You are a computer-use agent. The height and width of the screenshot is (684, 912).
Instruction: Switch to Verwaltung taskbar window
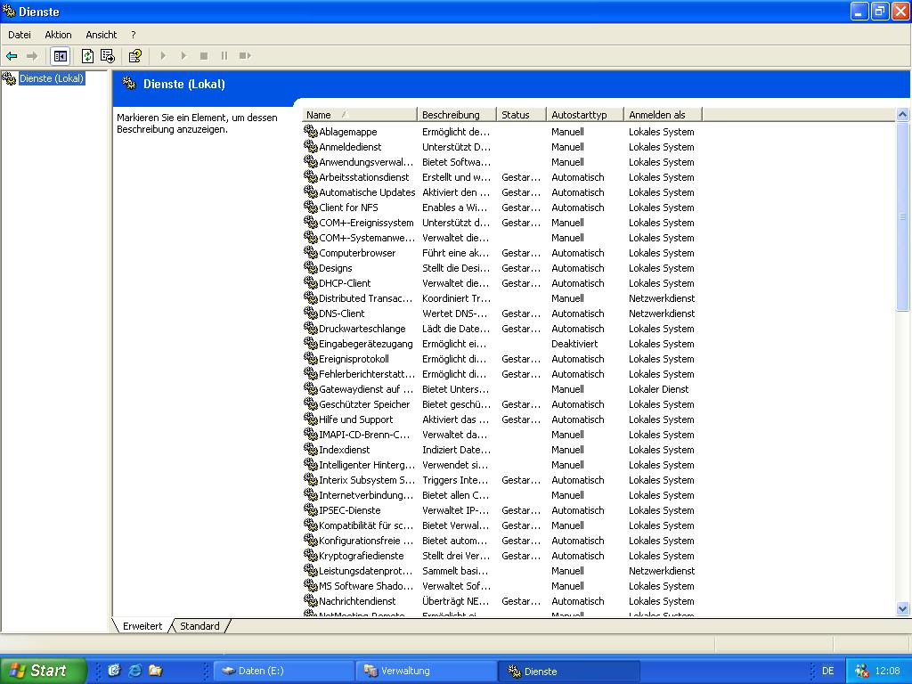tap(427, 671)
